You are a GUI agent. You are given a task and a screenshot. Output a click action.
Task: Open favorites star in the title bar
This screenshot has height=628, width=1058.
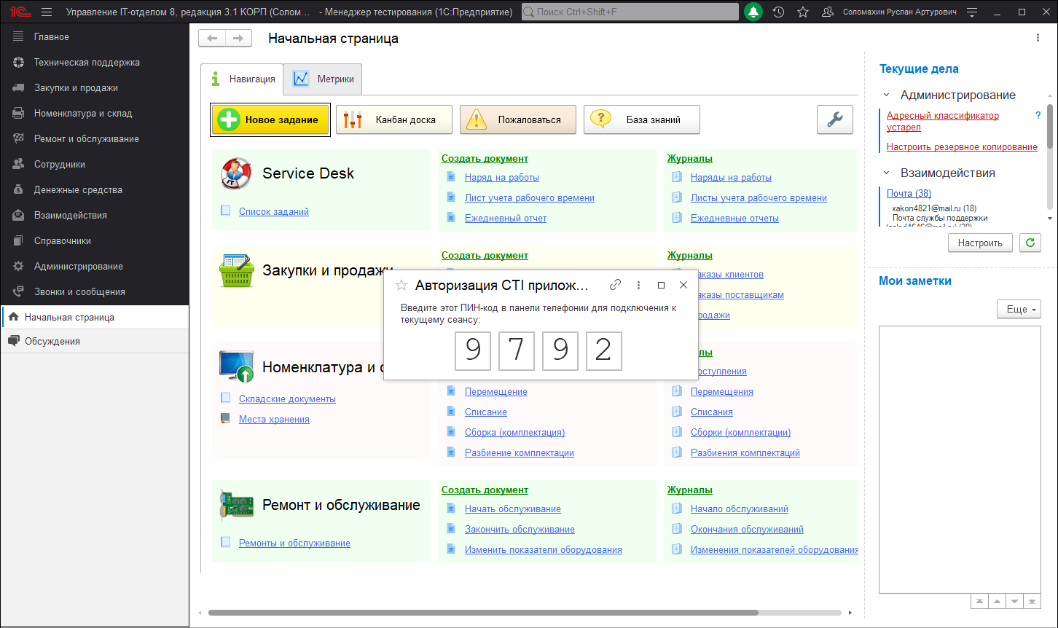802,12
